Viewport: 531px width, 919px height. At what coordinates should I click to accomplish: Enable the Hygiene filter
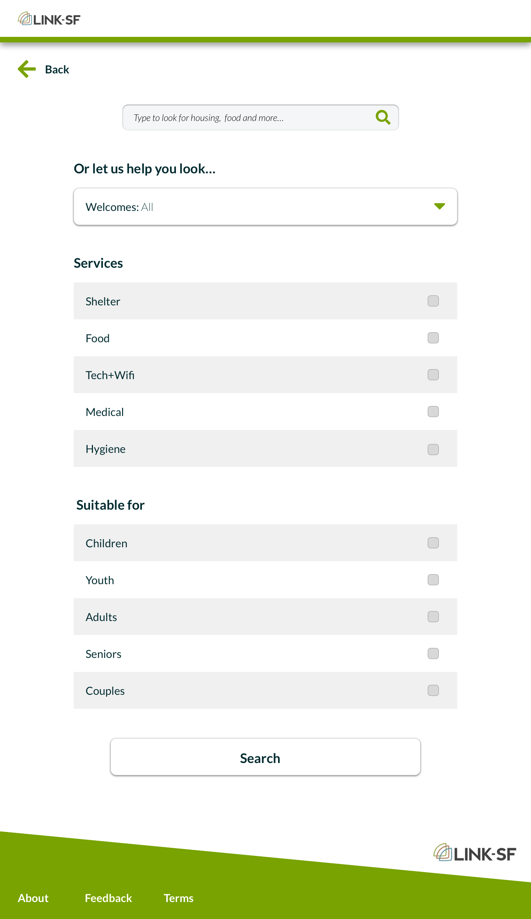pyautogui.click(x=433, y=449)
